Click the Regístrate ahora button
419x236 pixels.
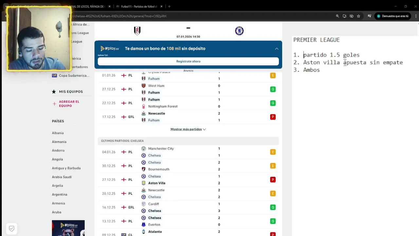pyautogui.click(x=188, y=61)
